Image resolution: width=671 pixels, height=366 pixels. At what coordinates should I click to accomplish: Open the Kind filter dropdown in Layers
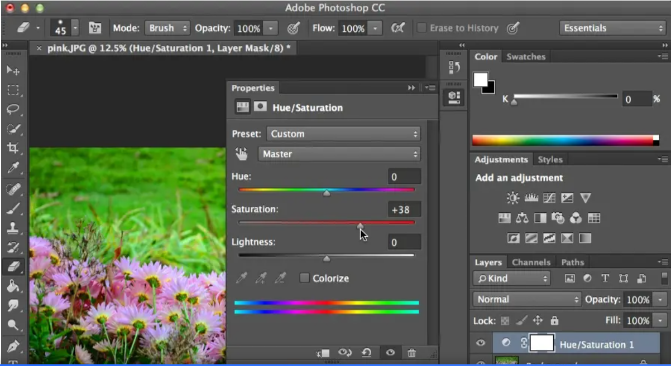tap(511, 279)
